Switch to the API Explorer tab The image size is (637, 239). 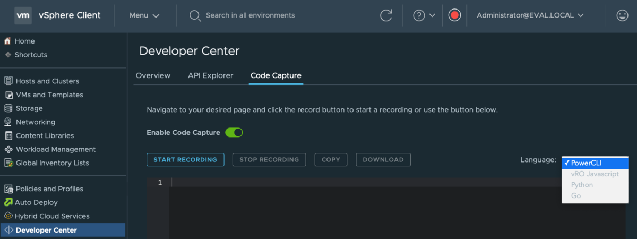click(210, 75)
